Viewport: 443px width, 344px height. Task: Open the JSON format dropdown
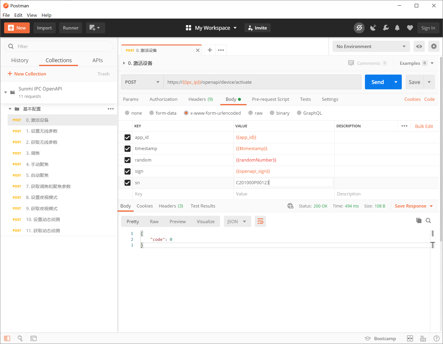237,221
